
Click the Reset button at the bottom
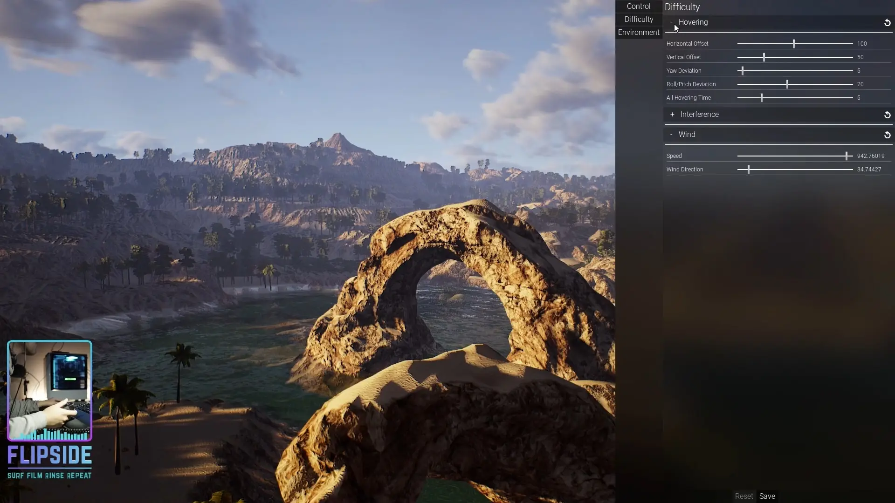pyautogui.click(x=744, y=496)
